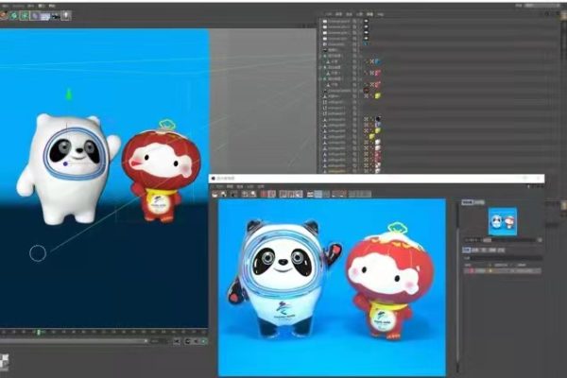Click the orange leftmost icon in the main toolbar
This screenshot has height=378, width=567.
tap(4, 15)
